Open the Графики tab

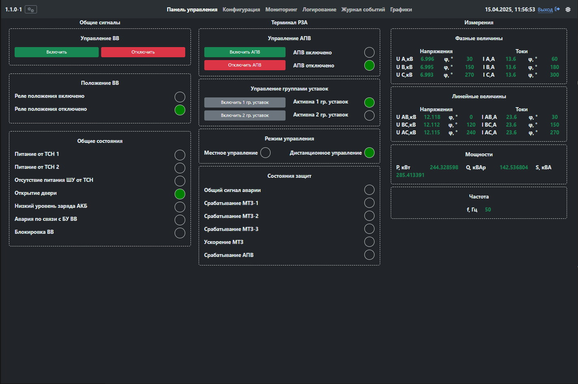click(x=401, y=9)
